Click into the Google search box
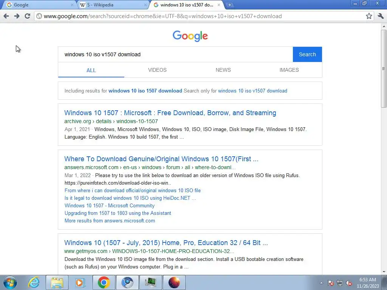387x290 pixels. click(175, 54)
